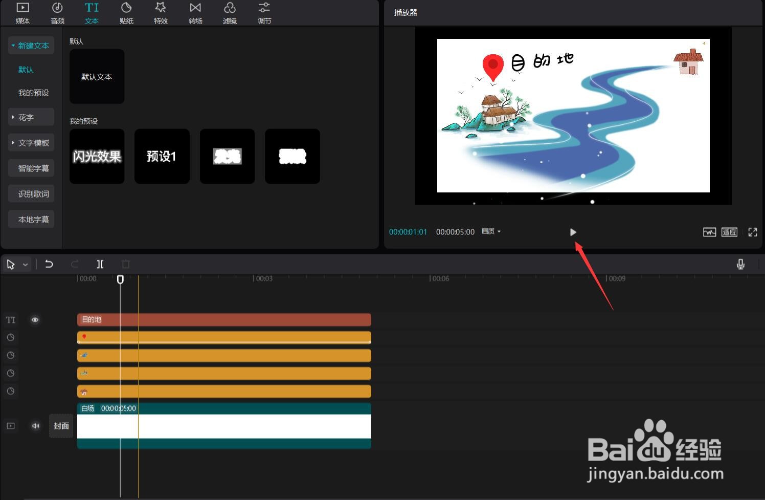
Task: Open the 智能字幕 section
Action: click(31, 168)
